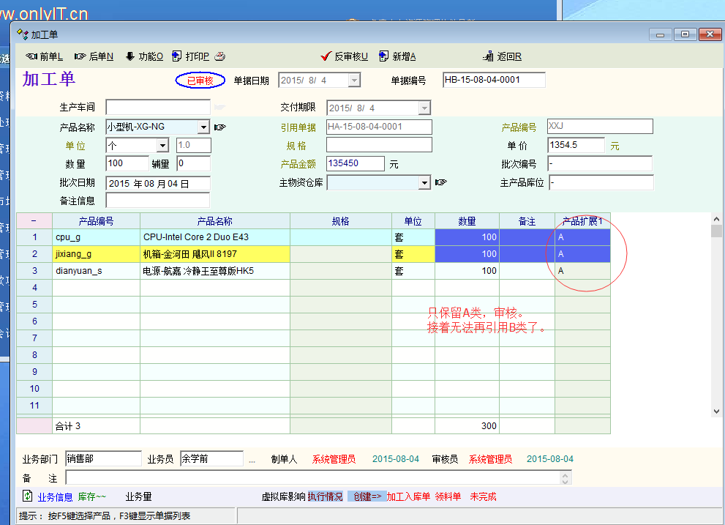Viewport: 725px width, 525px height.
Task: Click the 创建=> button
Action: point(367,496)
